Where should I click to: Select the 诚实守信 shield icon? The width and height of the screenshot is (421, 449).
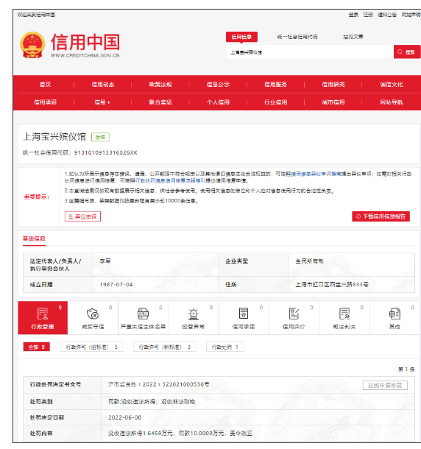click(x=93, y=314)
